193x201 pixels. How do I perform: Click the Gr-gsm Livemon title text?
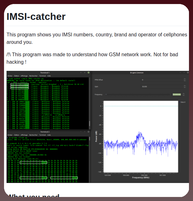[137, 73]
